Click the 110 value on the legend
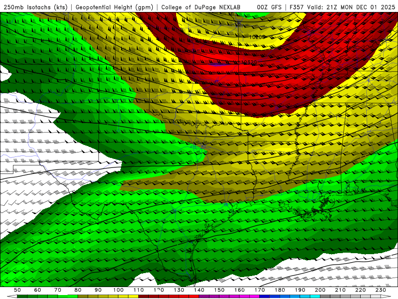Viewport: 398px width, 299px height. pos(138,290)
